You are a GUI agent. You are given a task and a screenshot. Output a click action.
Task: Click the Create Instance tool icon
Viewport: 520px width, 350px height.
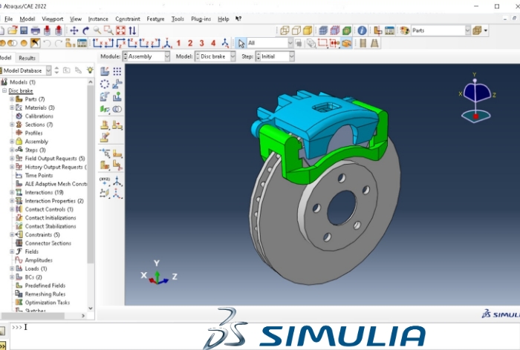coord(105,71)
